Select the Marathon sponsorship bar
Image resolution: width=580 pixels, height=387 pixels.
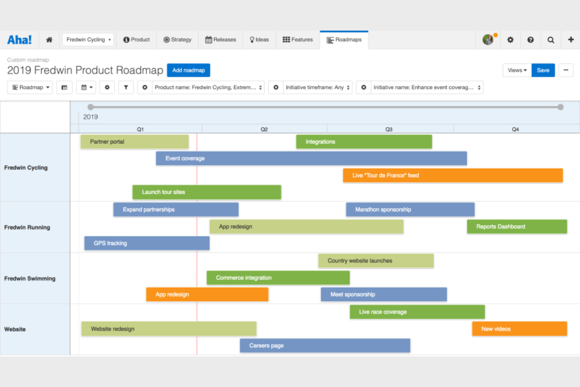coord(410,209)
